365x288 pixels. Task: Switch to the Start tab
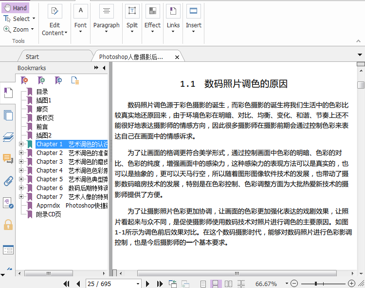pyautogui.click(x=33, y=57)
